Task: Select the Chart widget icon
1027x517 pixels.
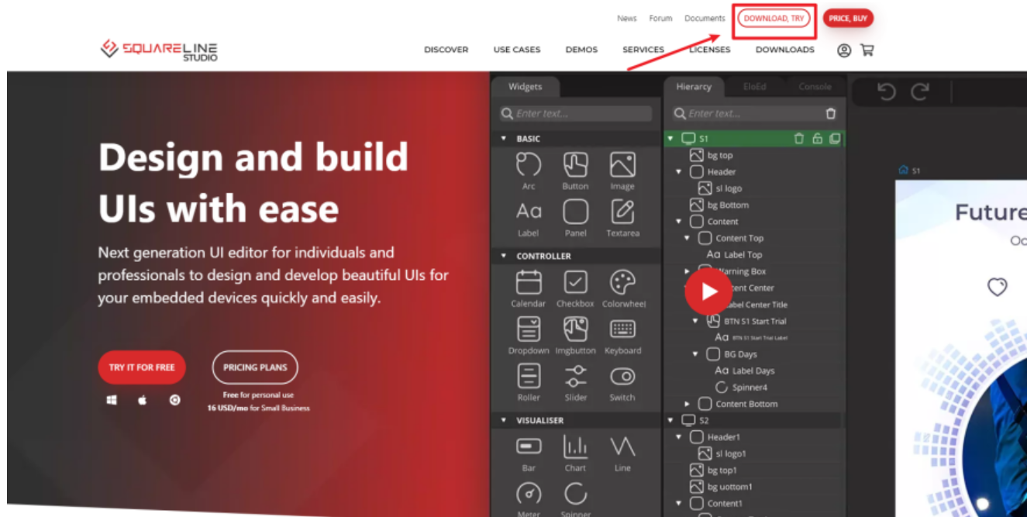Action: (575, 446)
